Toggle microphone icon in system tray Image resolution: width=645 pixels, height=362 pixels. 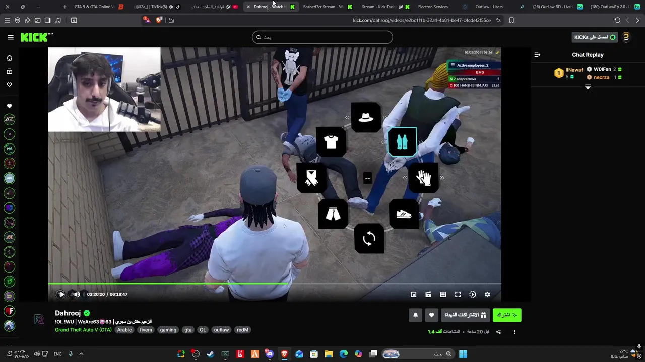point(71,354)
